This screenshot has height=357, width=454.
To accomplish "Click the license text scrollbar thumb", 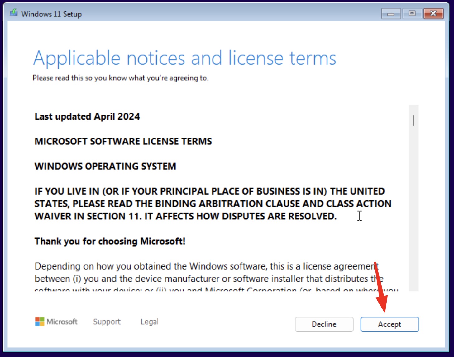I will coord(413,121).
